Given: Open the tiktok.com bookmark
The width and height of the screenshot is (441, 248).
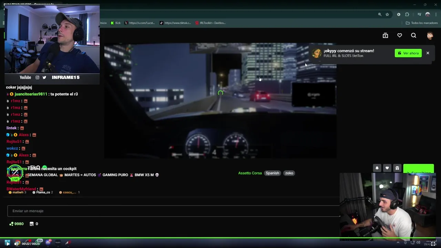Looking at the screenshot, I should (175, 23).
